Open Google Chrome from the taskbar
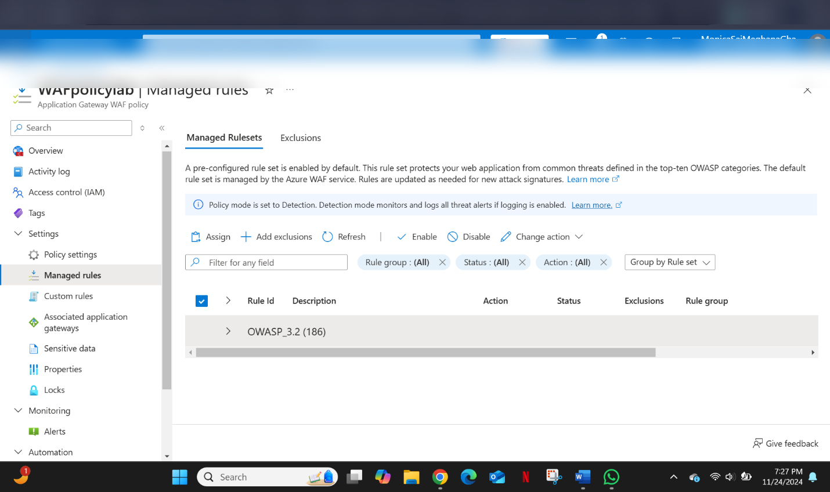The image size is (830, 492). coord(440,477)
